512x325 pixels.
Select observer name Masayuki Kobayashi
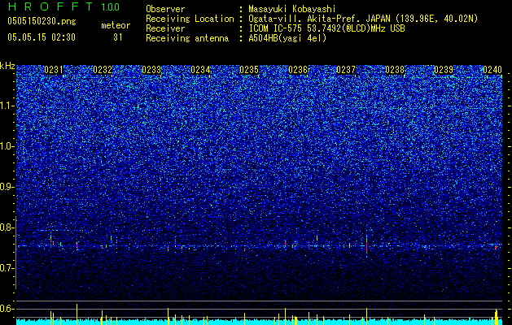click(292, 9)
